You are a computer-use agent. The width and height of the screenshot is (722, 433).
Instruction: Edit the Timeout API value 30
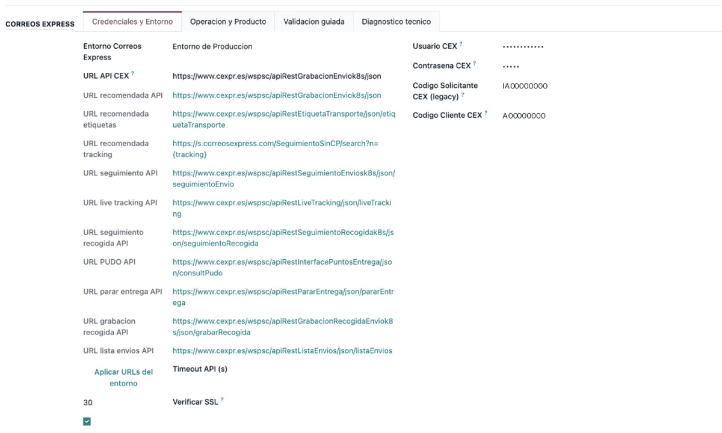coord(88,402)
